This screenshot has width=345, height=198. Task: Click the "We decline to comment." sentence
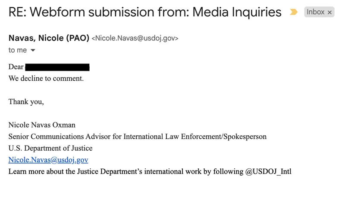46,79
